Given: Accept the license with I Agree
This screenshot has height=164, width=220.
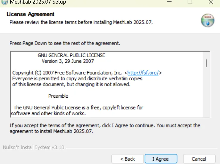Looking at the screenshot, I should 161,159.
